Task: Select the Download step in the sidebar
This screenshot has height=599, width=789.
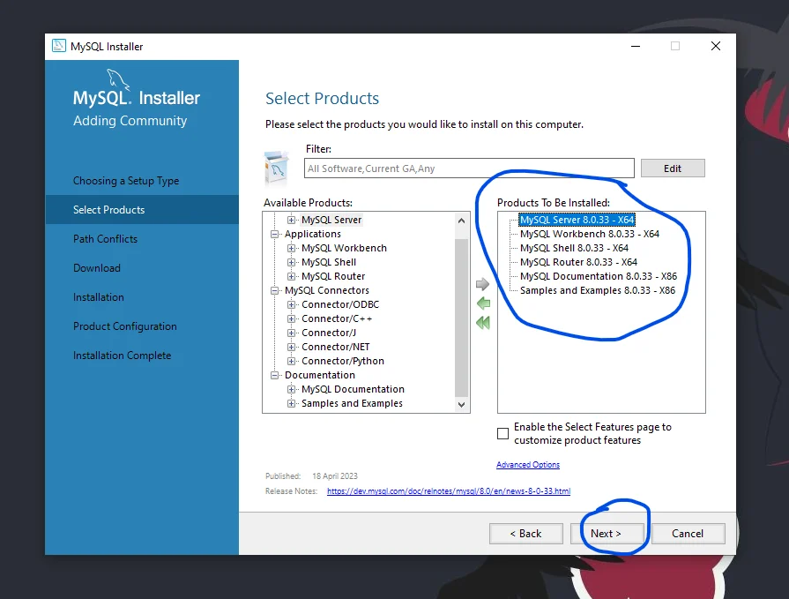Action: [x=98, y=267]
